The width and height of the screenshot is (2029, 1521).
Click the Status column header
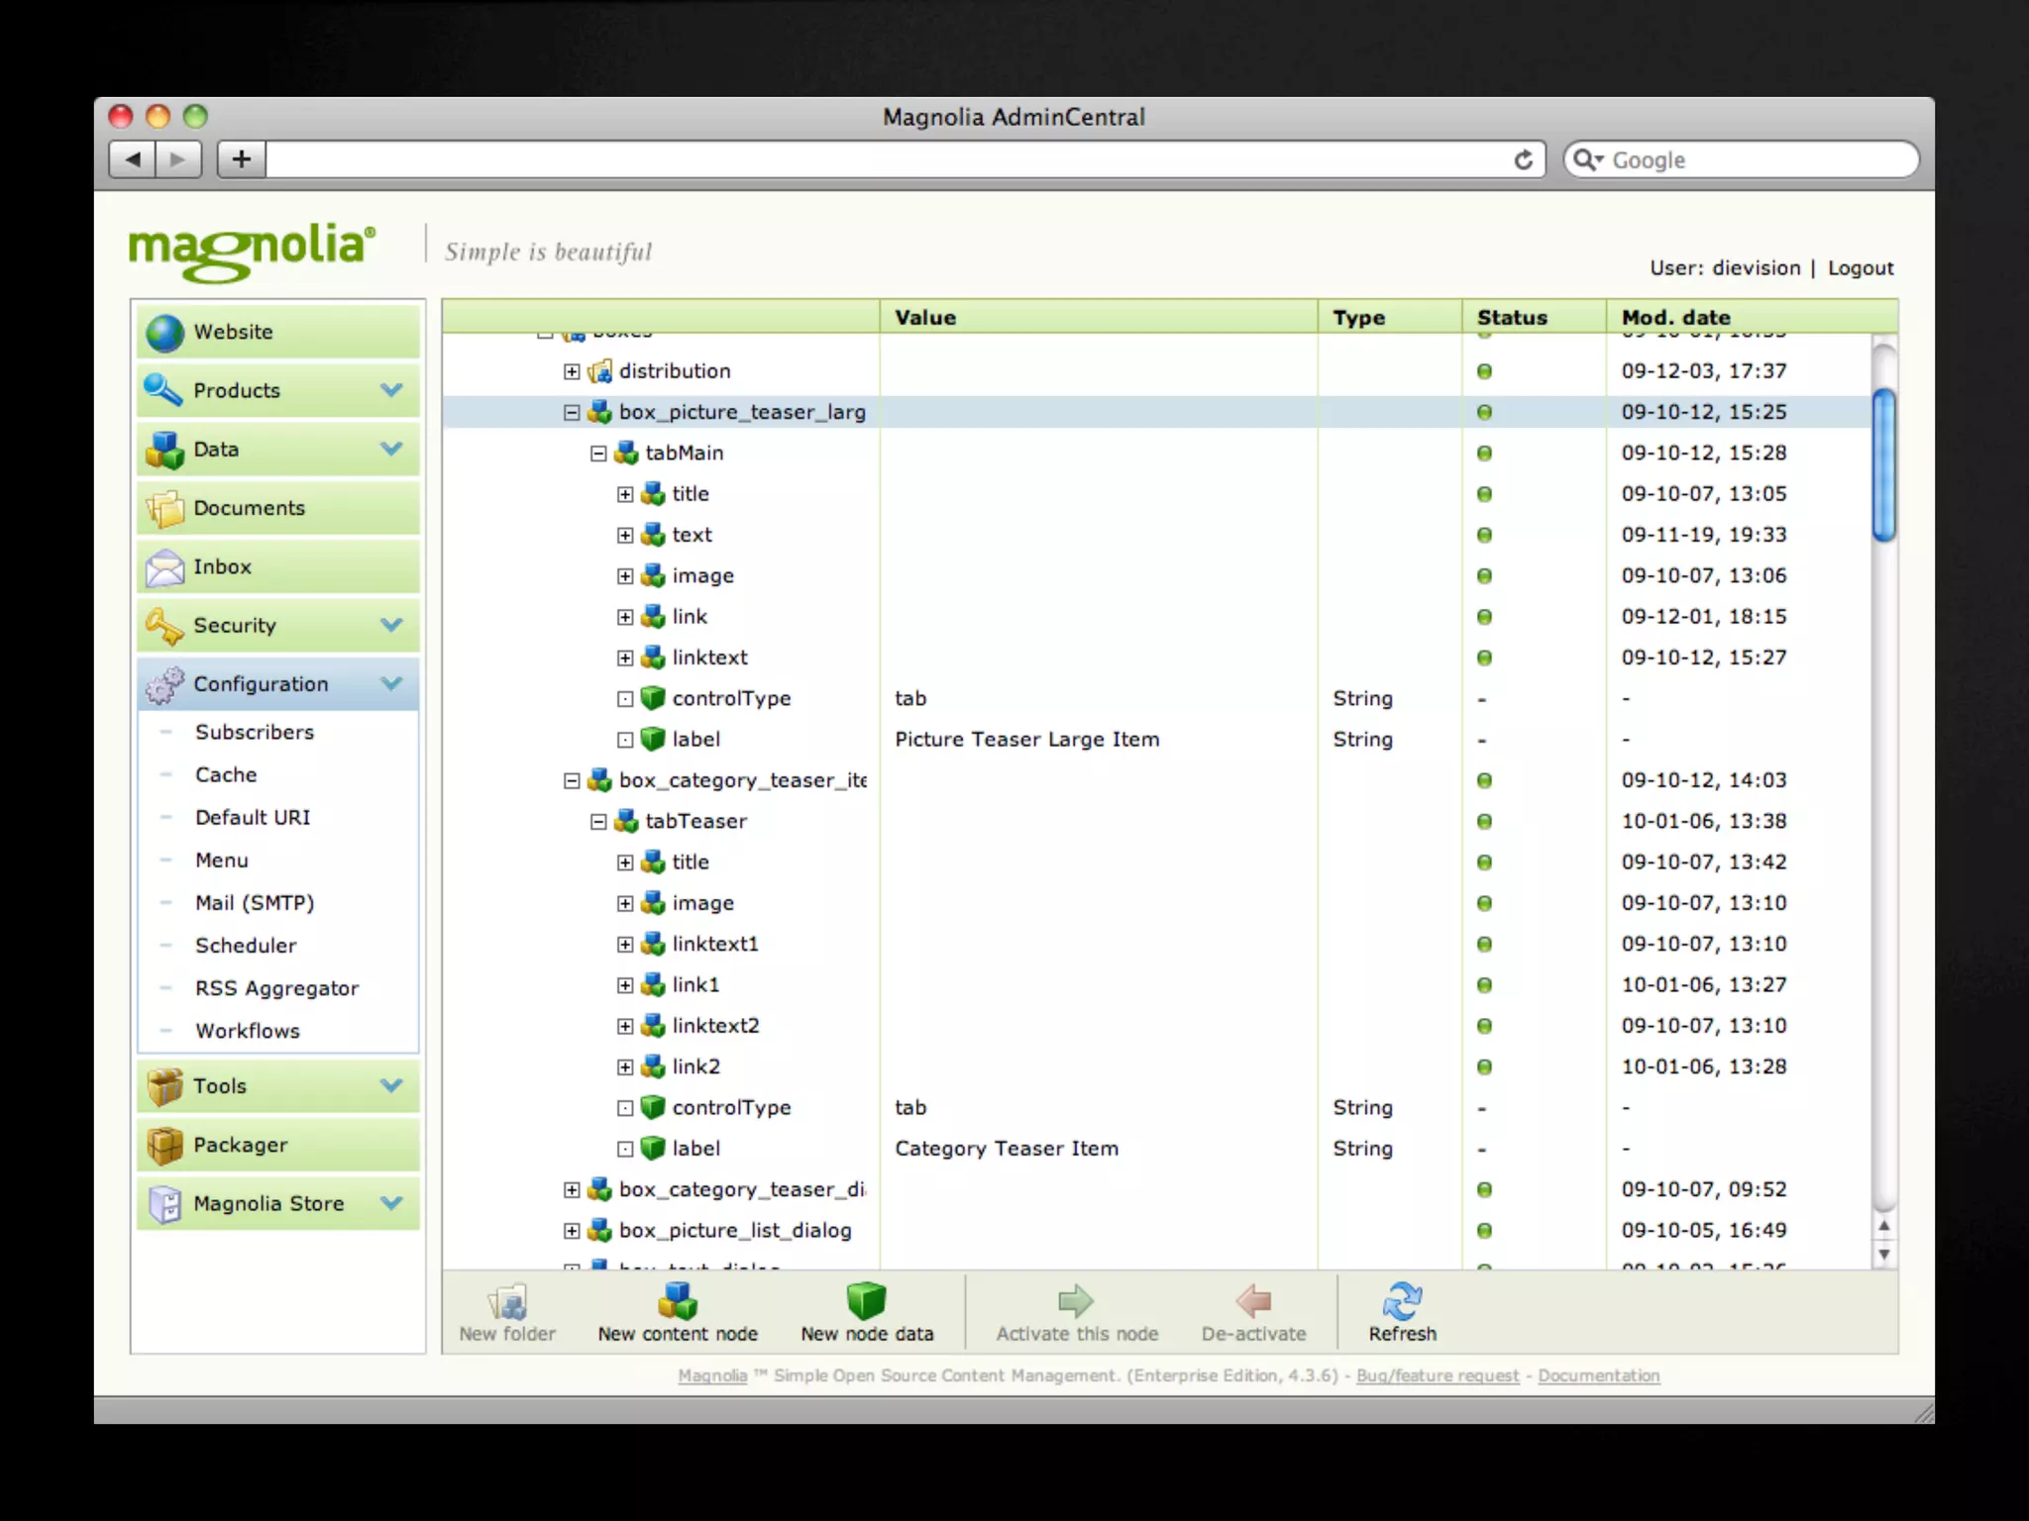tap(1533, 317)
